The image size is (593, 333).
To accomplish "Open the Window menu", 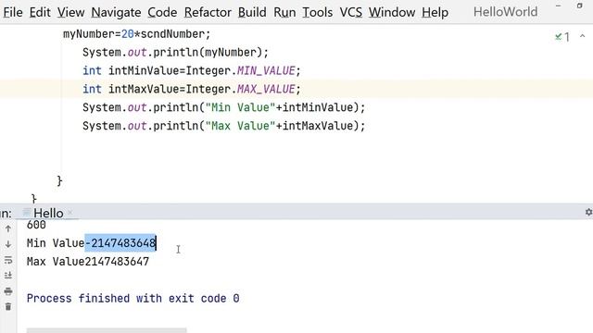I will 392,12.
